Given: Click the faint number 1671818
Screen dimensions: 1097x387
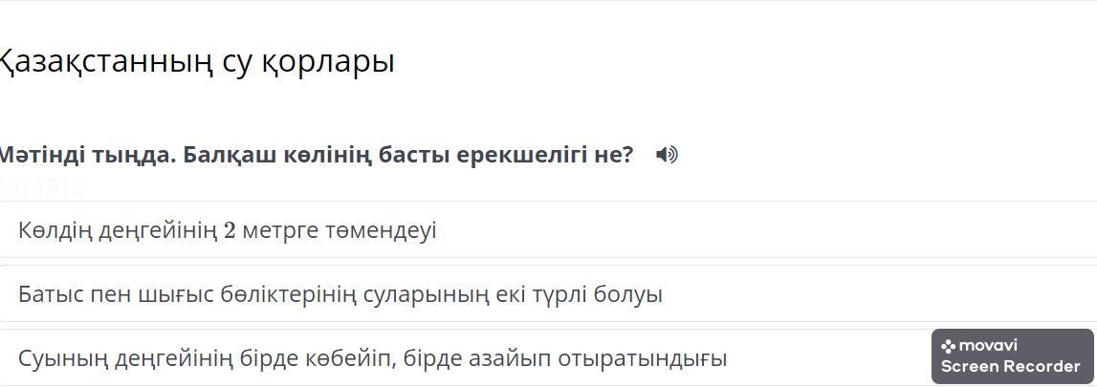Looking at the screenshot, I should [42, 186].
